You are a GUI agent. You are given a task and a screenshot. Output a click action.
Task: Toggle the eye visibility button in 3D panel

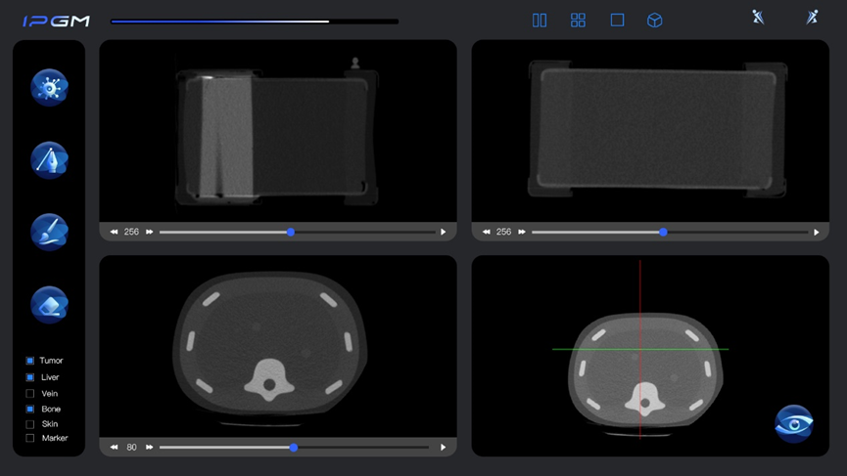click(793, 424)
